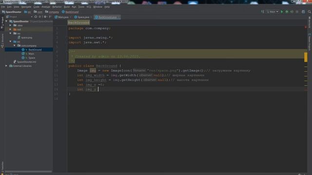Run the Main configuration with green play
This screenshot has width=312, height=175.
[282, 12]
